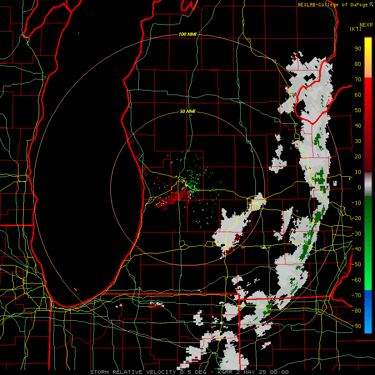Click the -80 value on the velocity scale
Image resolution: width=375 pixels, height=375 pixels.
(x=356, y=311)
